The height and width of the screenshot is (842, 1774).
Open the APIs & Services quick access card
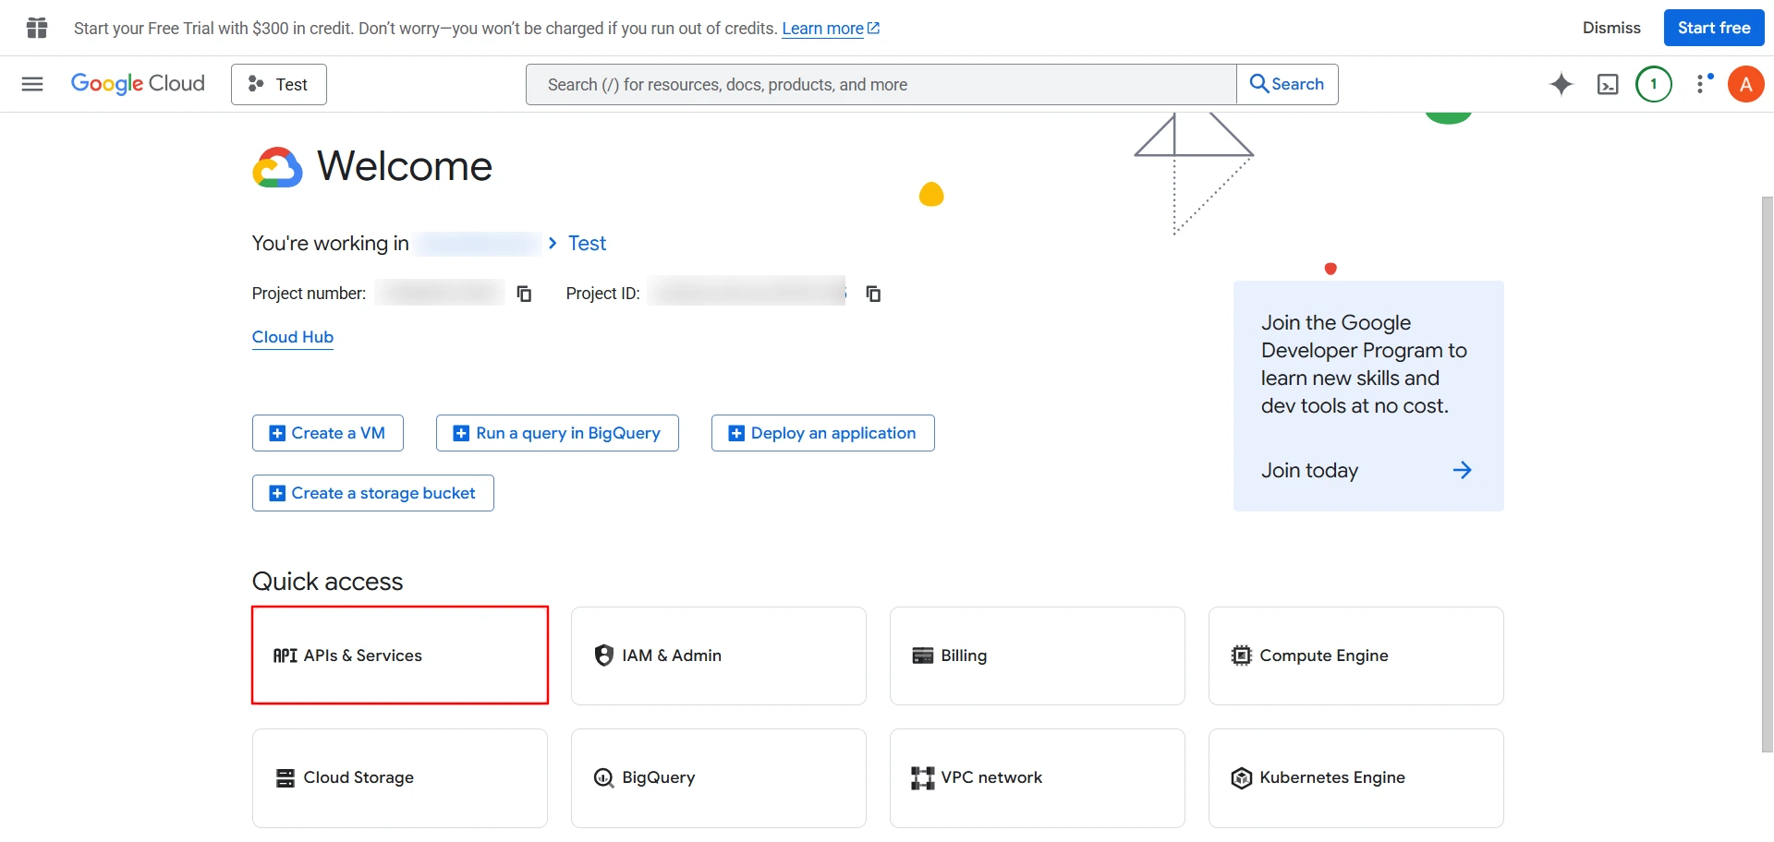point(399,655)
